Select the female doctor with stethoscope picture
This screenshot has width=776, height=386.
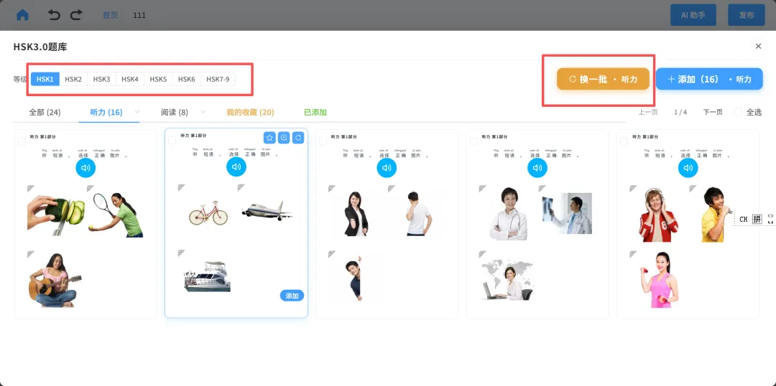point(508,214)
